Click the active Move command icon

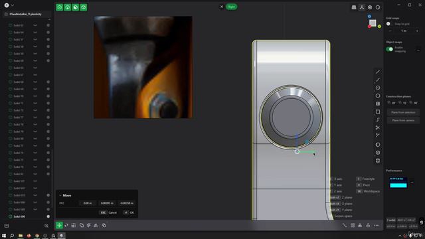point(59,225)
